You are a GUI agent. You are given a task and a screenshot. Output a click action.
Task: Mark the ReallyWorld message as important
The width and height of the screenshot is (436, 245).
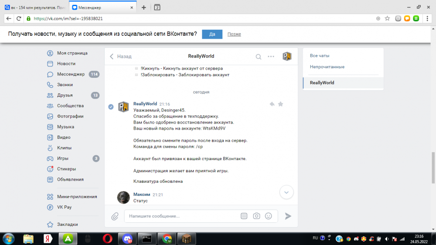click(280, 104)
